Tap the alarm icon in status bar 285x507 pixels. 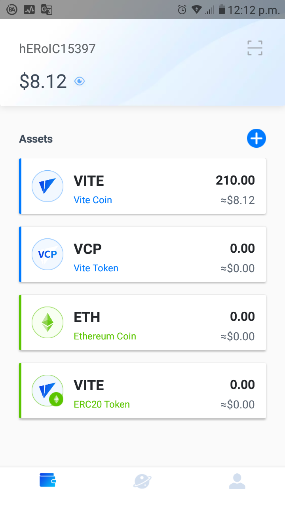(x=182, y=10)
